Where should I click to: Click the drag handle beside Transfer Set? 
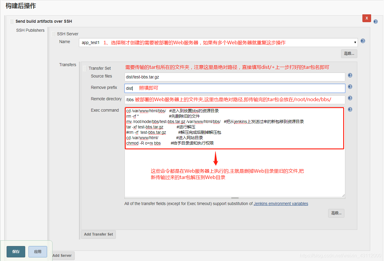pos(85,68)
